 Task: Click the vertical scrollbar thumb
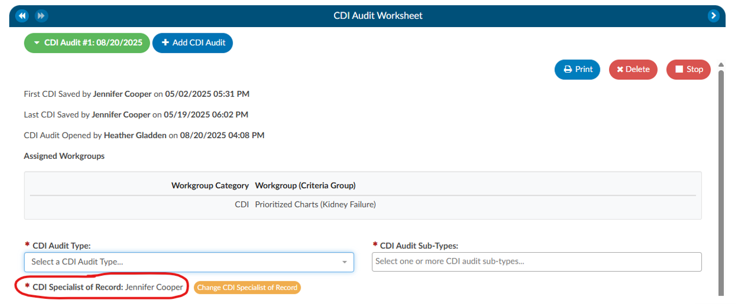tap(720, 184)
